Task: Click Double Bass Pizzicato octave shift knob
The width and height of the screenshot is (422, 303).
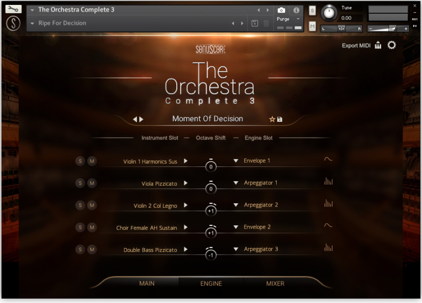Action: point(211,255)
